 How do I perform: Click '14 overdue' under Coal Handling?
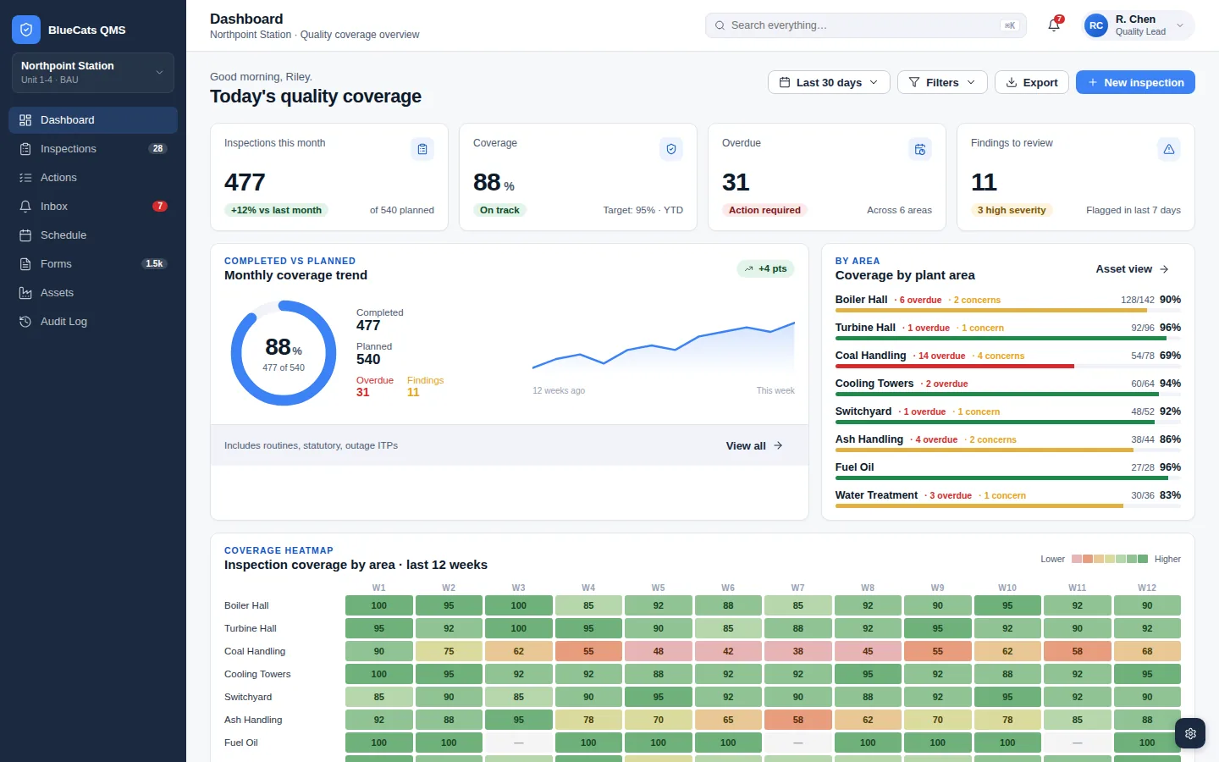click(x=941, y=356)
